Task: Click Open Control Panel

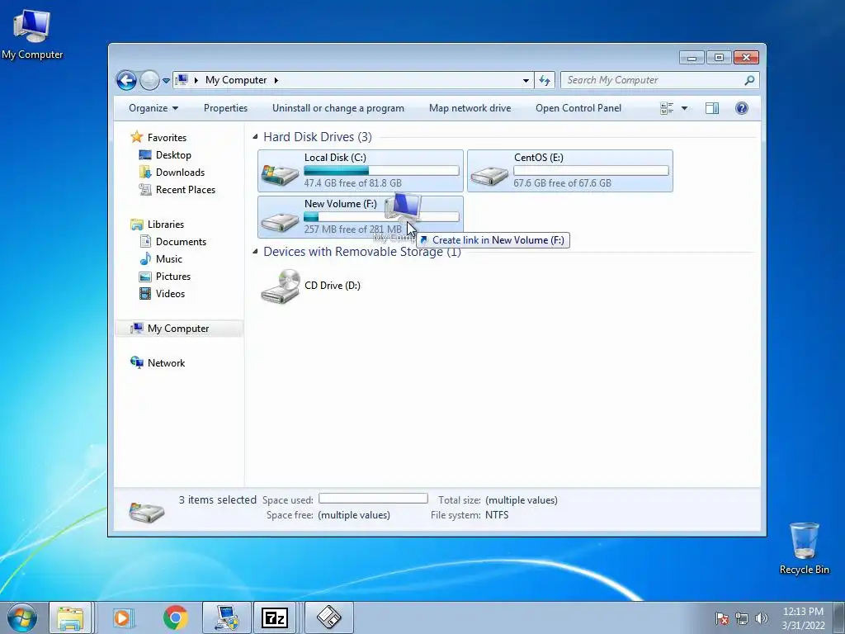Action: click(578, 108)
